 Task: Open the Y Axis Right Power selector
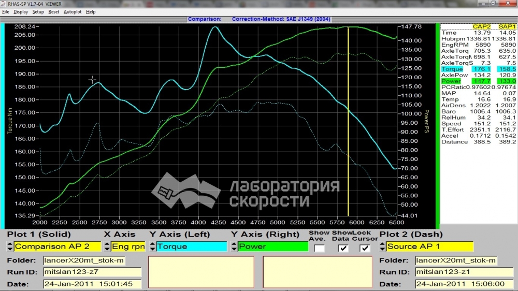[273, 246]
